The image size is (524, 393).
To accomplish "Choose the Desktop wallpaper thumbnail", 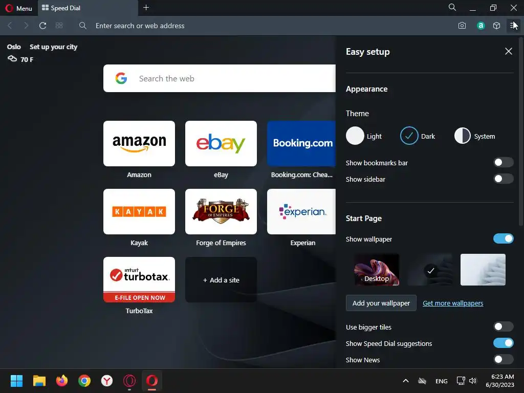I will coord(377,270).
